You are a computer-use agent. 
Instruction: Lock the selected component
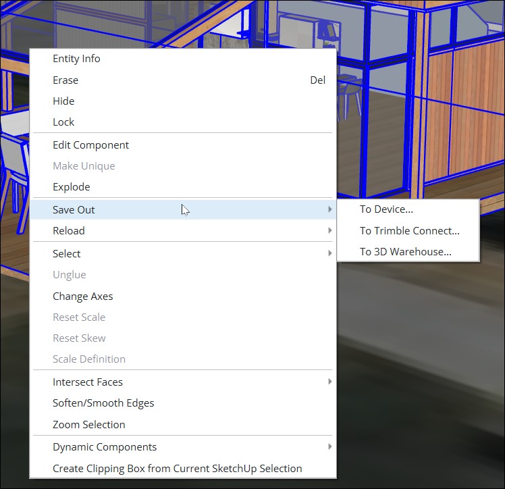tap(63, 122)
